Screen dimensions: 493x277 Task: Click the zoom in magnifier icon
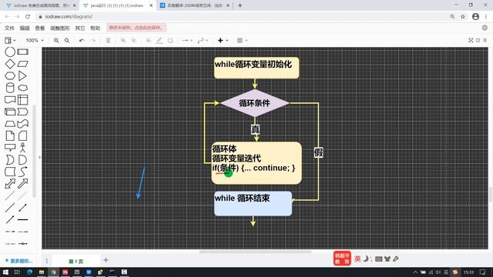point(56,41)
